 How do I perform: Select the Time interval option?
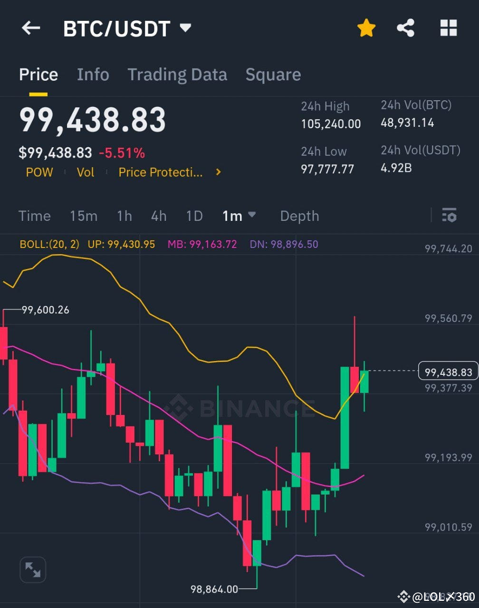click(35, 216)
